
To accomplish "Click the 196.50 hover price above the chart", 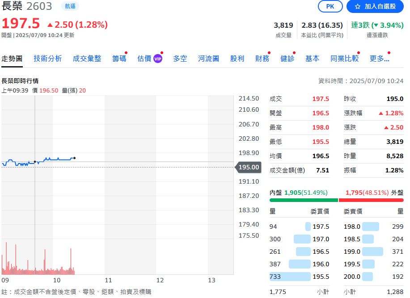I will point(49,91).
